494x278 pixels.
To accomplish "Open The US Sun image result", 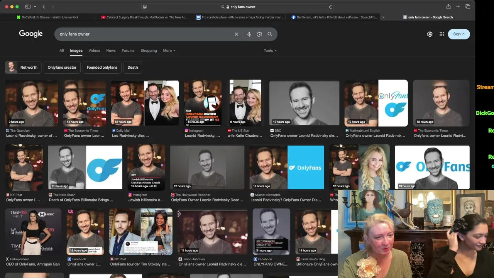I will [245, 103].
